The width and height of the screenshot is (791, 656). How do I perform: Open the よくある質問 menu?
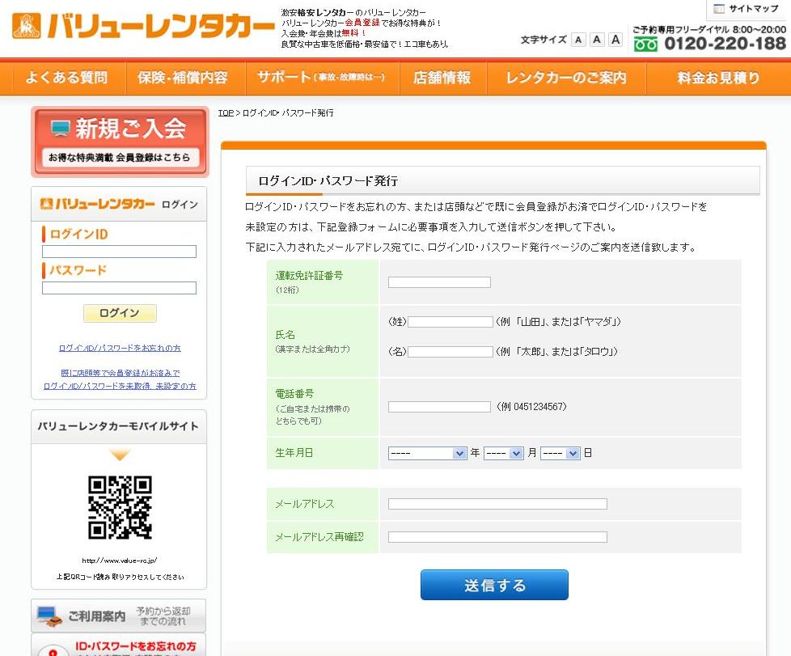66,78
